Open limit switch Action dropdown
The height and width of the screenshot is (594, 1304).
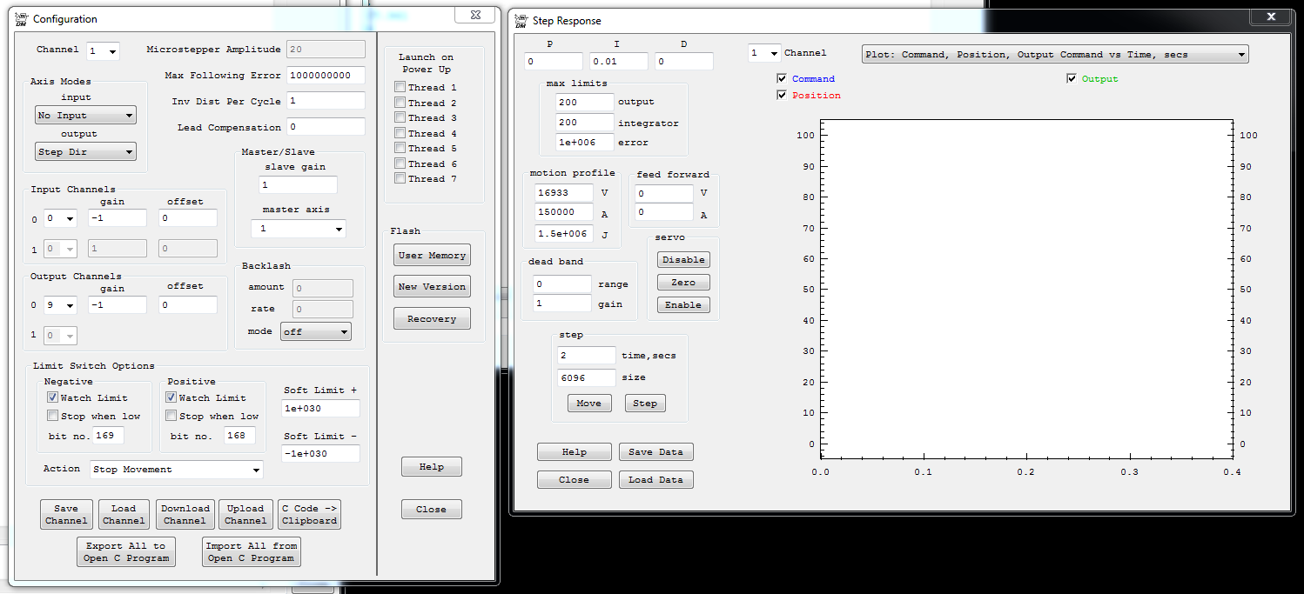click(x=177, y=470)
